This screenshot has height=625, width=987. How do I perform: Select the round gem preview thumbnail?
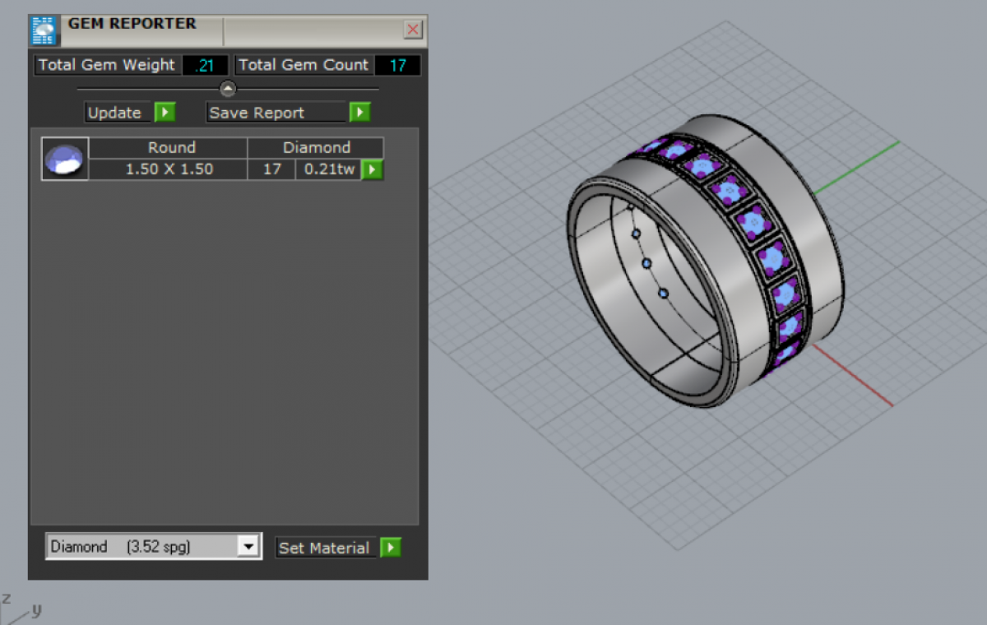click(65, 159)
